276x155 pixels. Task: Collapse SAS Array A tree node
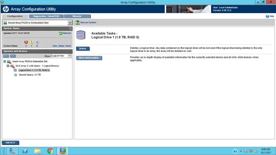[8, 66]
